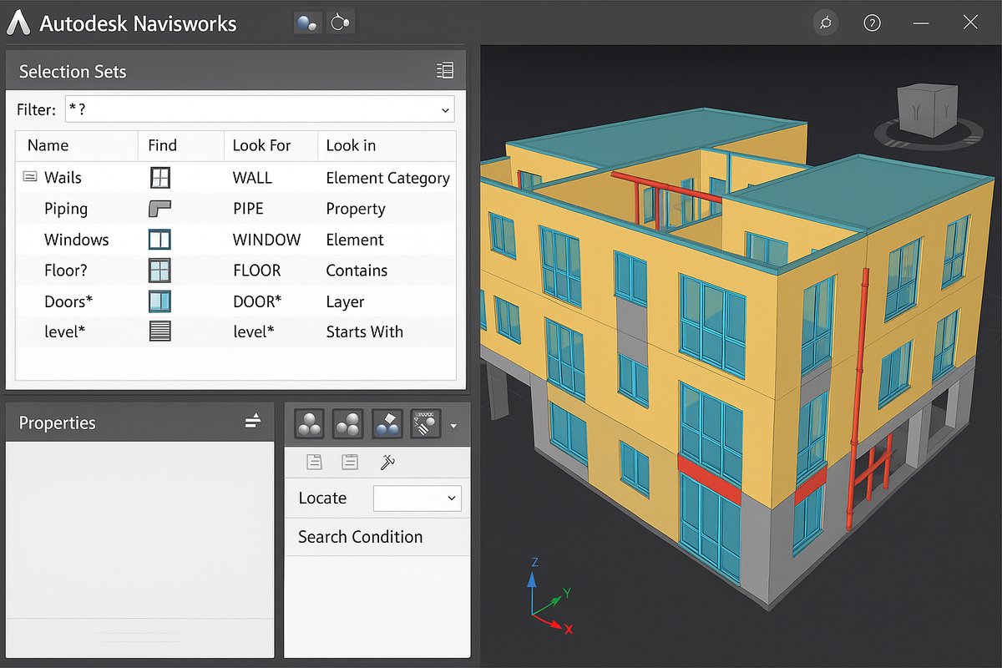
Task: Click the Starts With look-in cell
Action: (x=364, y=331)
